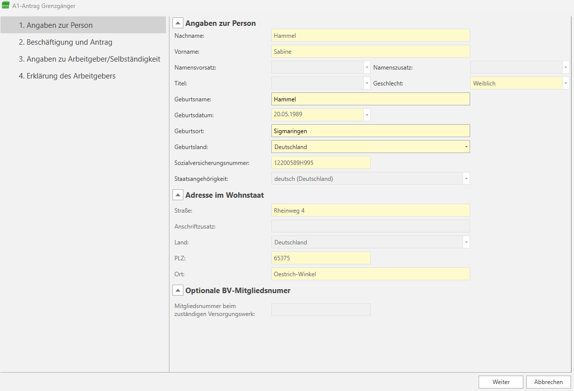Select step 1 Angaben zur Person
The height and width of the screenshot is (391, 574).
[x=56, y=25]
